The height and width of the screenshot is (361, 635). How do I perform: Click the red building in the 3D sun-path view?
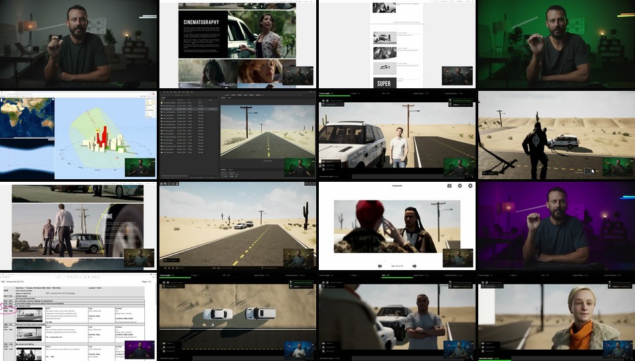103,136
